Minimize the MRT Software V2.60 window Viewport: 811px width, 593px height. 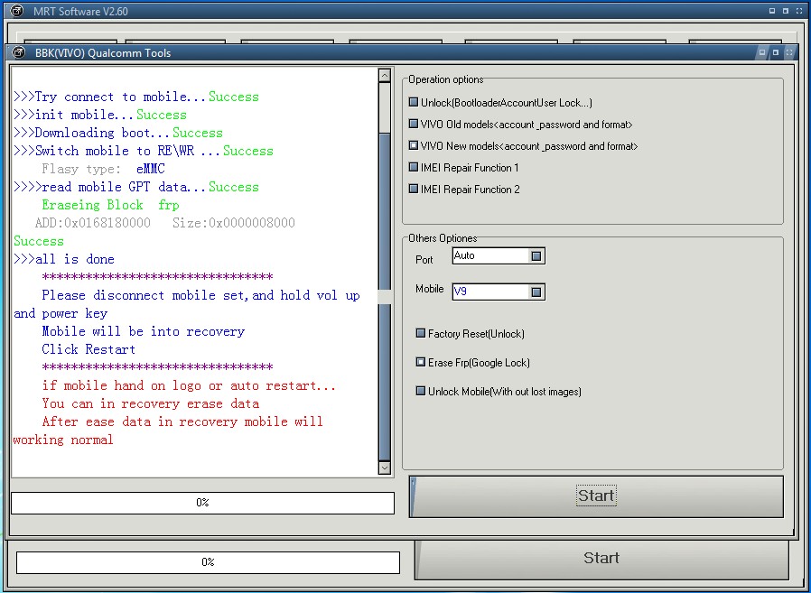tap(772, 10)
